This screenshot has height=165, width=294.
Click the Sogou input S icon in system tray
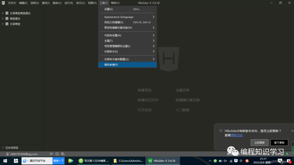coord(247,161)
